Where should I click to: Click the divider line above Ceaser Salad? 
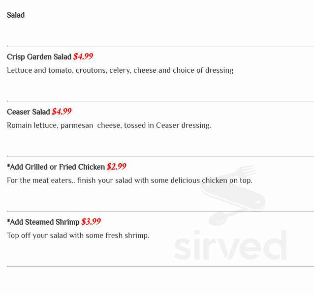tap(160, 101)
